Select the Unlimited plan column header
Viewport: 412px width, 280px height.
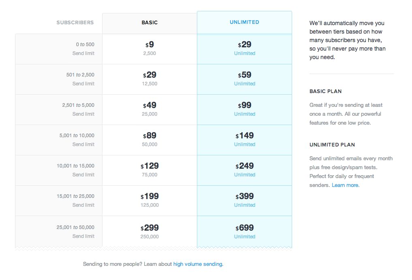(x=244, y=22)
